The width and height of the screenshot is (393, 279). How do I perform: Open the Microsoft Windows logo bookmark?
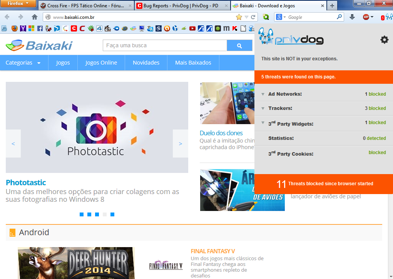coord(31,28)
